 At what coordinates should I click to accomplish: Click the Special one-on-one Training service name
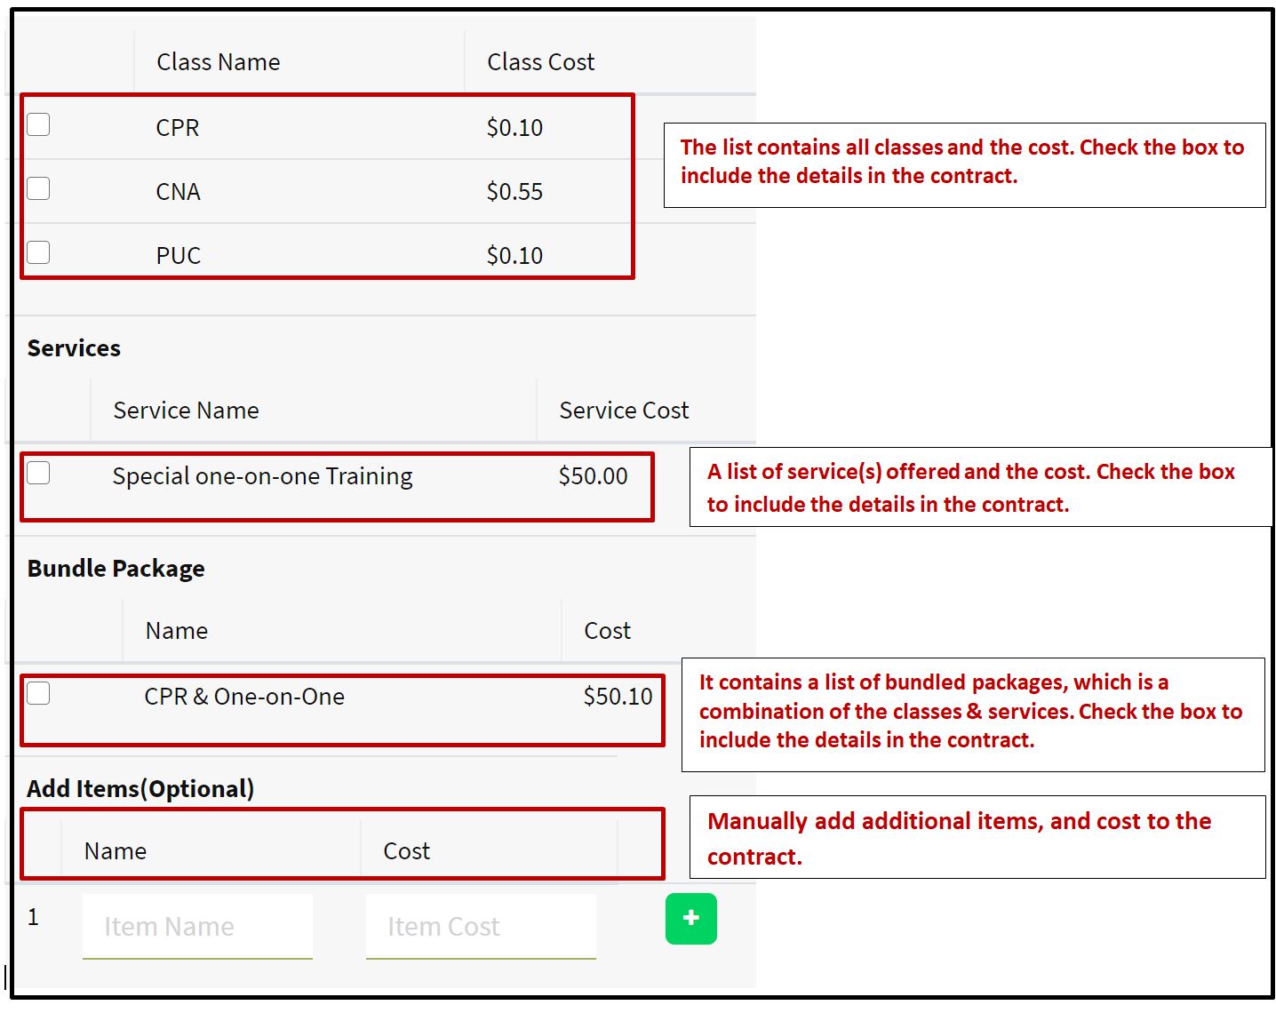click(262, 476)
